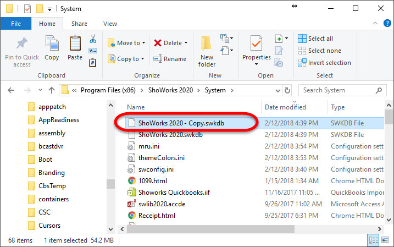This screenshot has width=394, height=247.
Task: Click the Copy path icon
Action: 92,51
